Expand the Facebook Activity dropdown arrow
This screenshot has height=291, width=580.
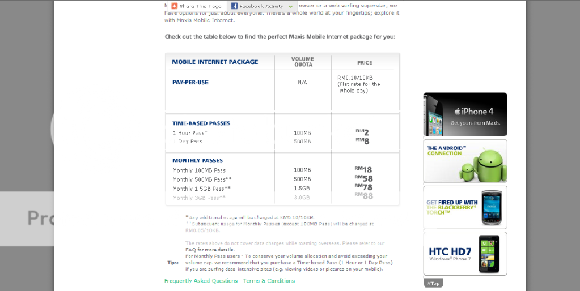tap(290, 6)
